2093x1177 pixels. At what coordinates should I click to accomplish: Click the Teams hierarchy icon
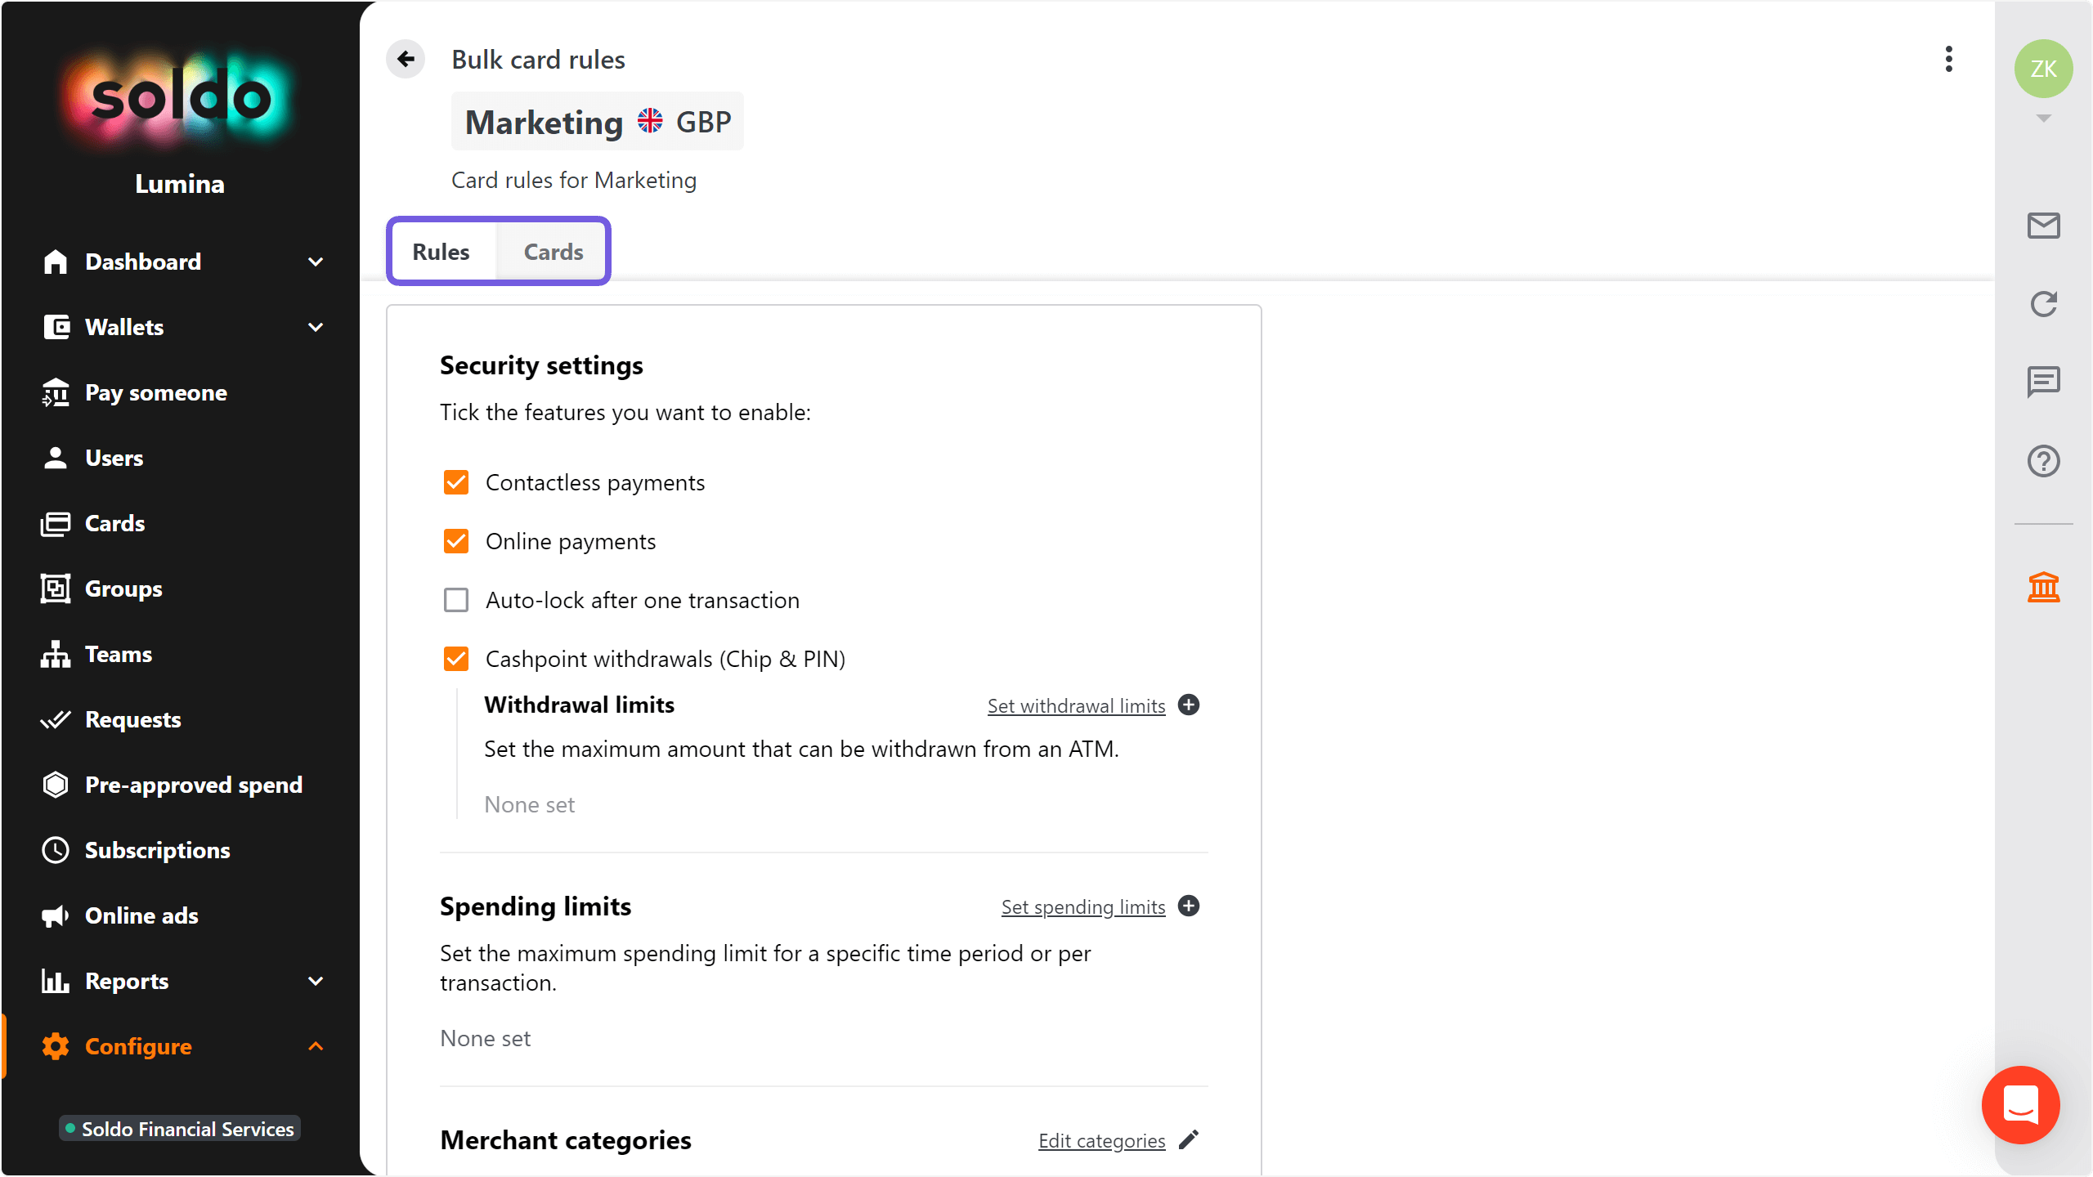coord(56,654)
